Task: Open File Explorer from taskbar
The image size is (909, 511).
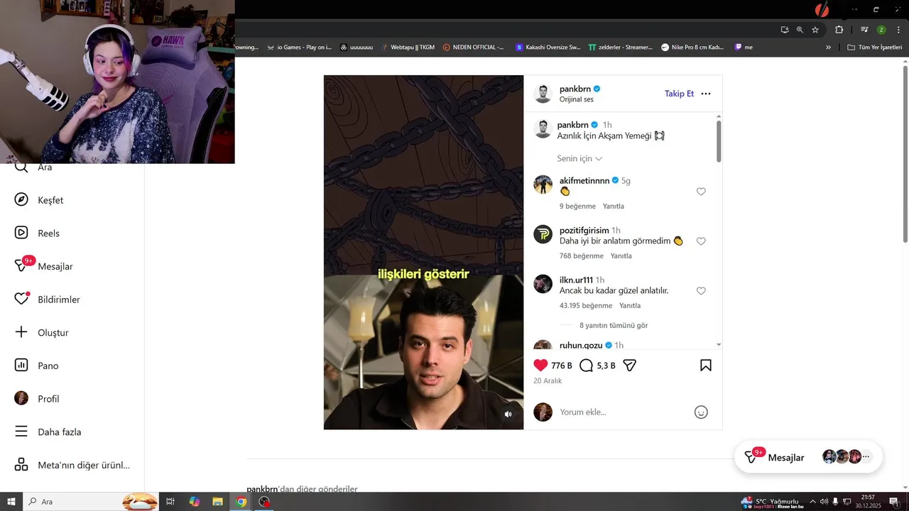Action: (x=217, y=502)
